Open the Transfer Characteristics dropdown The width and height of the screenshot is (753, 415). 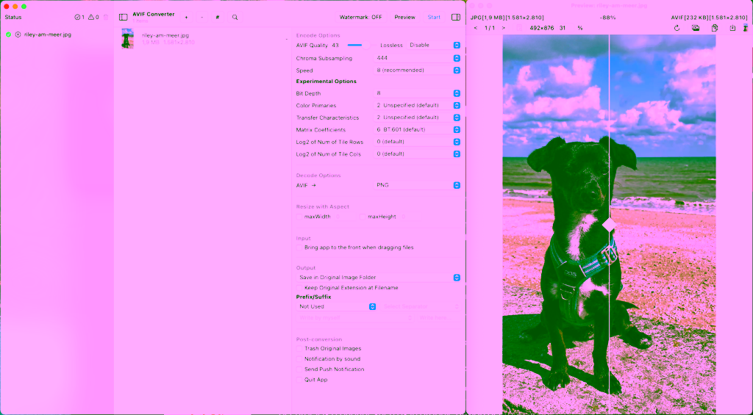click(x=417, y=118)
